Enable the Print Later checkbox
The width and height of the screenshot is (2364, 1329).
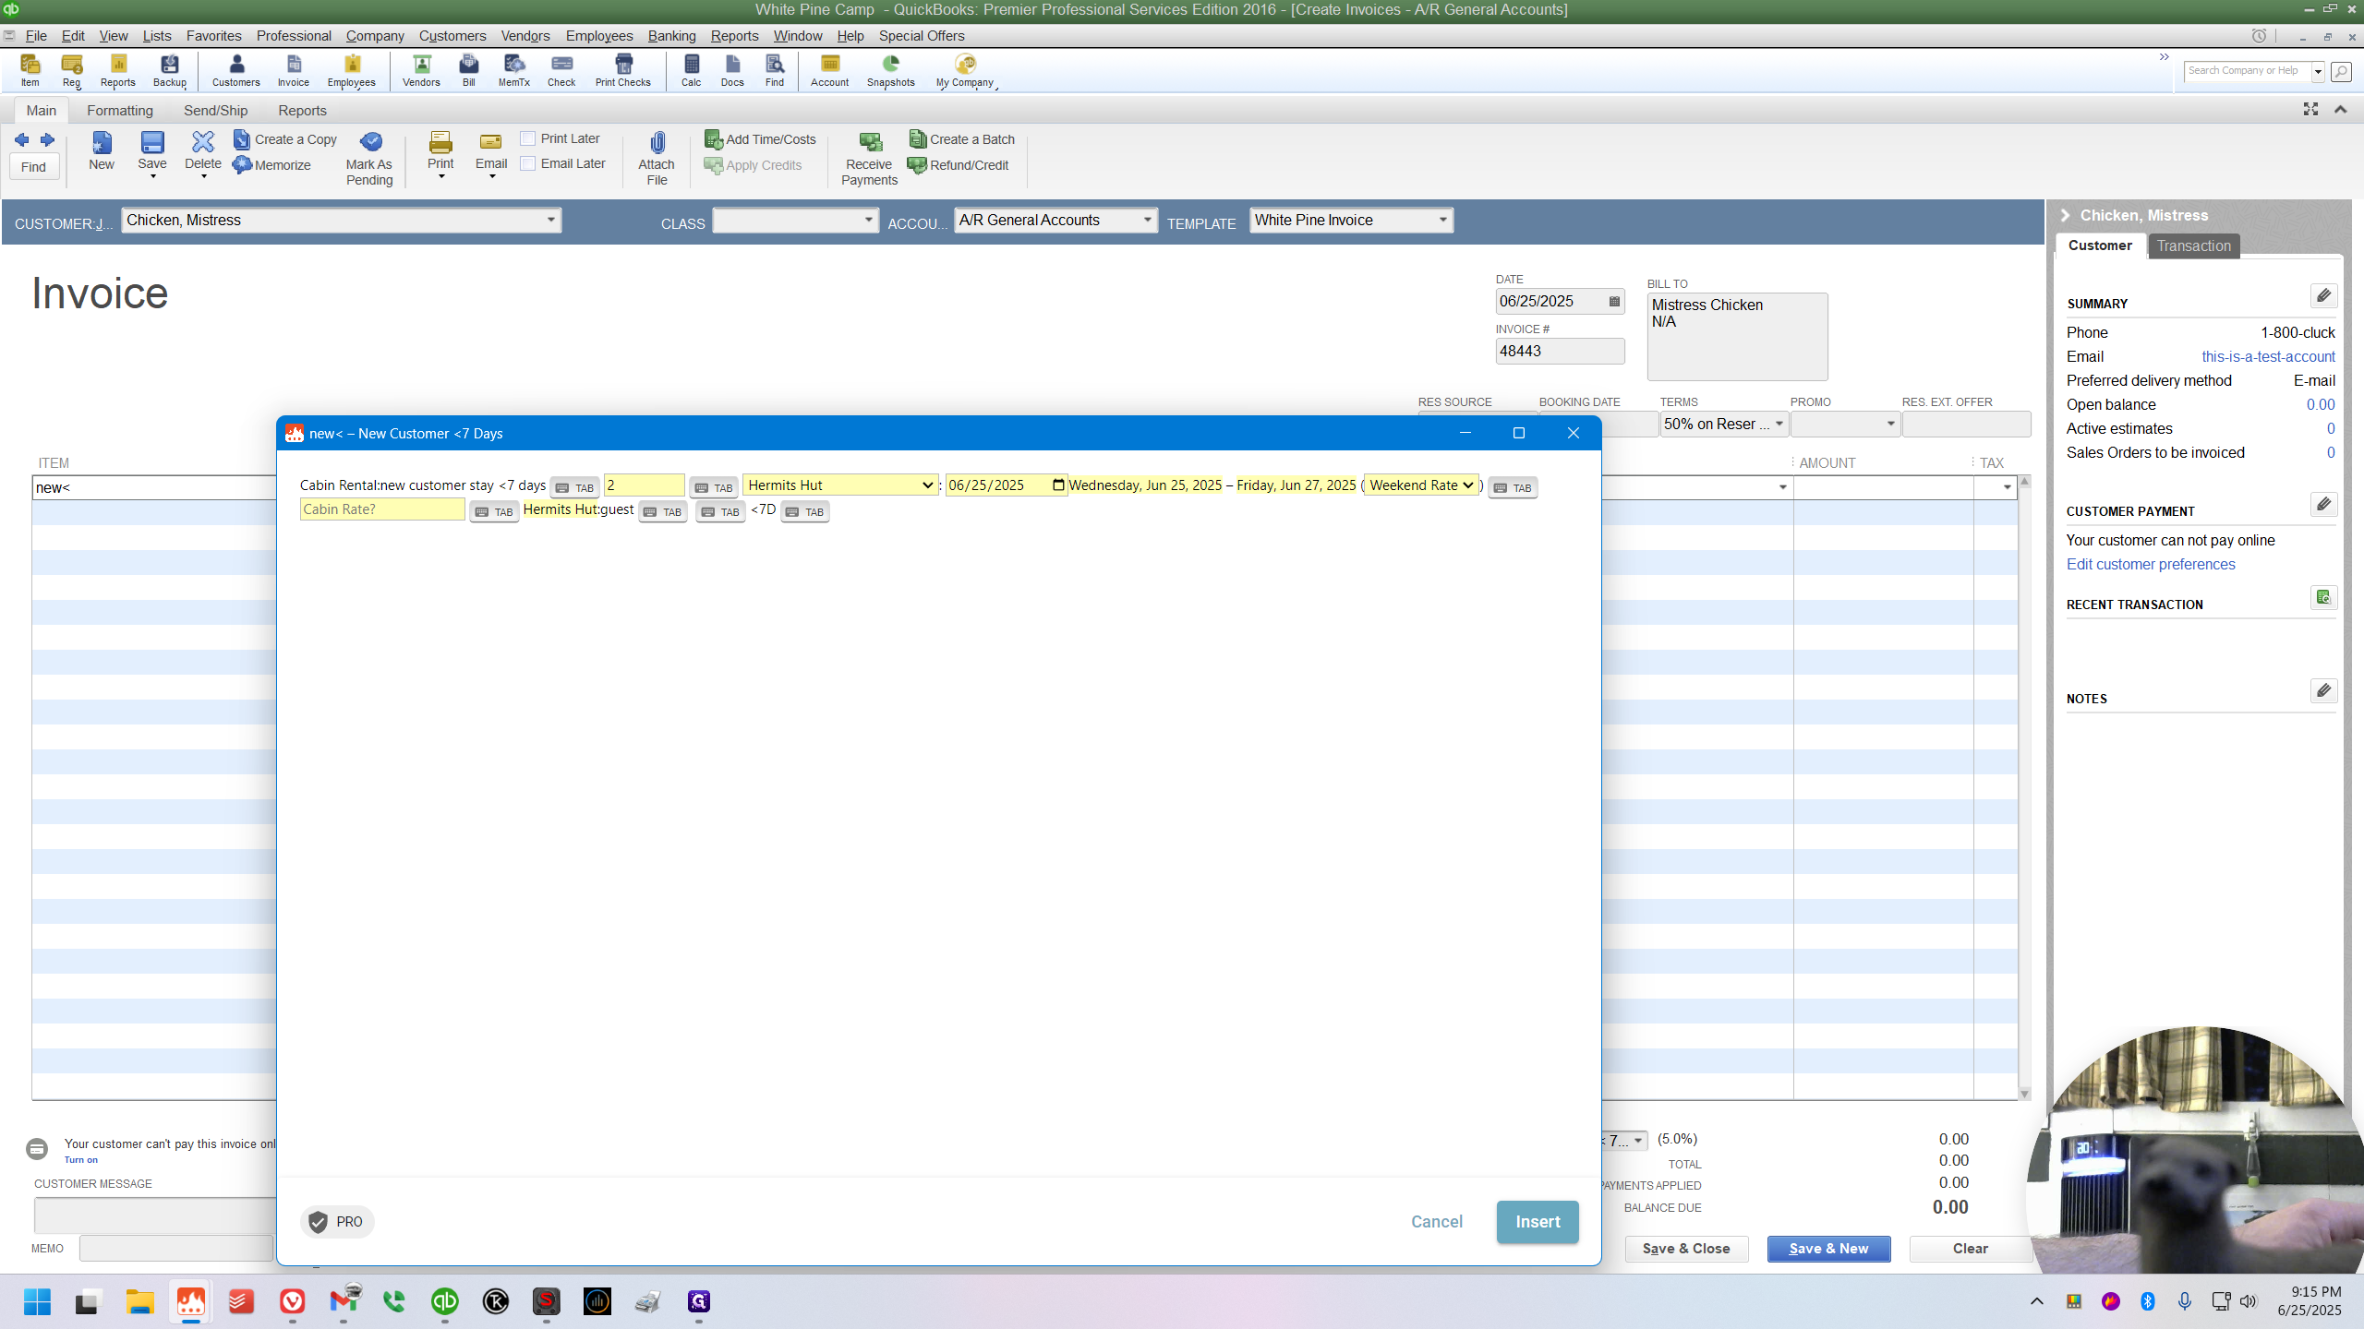click(528, 138)
